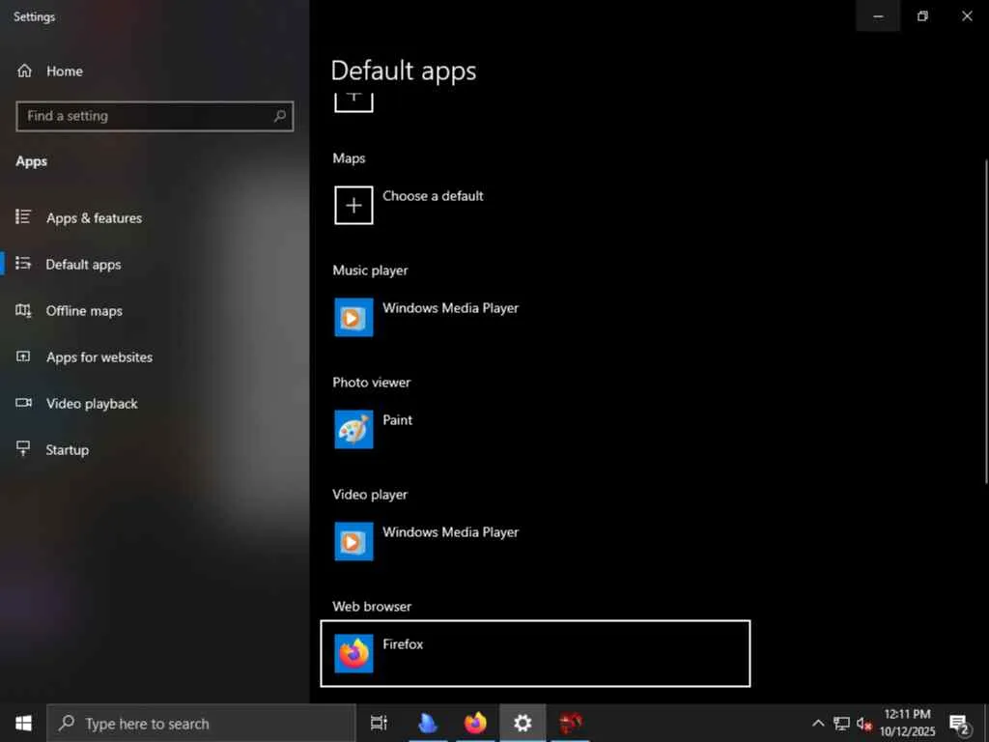Open the blue app in the taskbar
The height and width of the screenshot is (742, 989).
(428, 723)
